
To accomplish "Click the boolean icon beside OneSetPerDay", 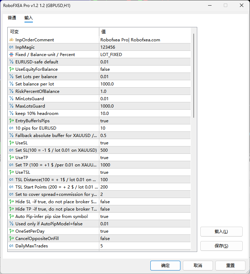I will [x=11, y=231].
